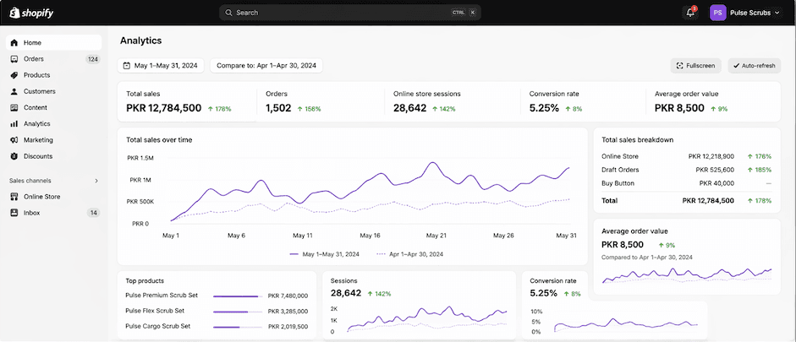The width and height of the screenshot is (796, 342).
Task: Click the Online Store breakdown row
Action: pyautogui.click(x=686, y=156)
